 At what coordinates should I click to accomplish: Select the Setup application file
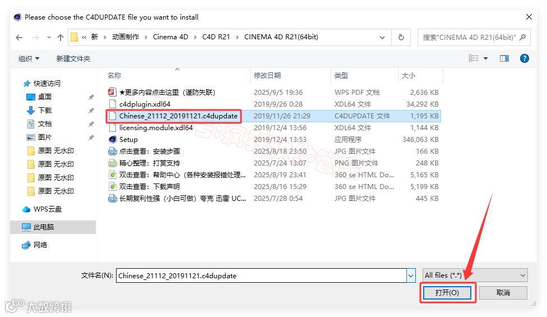(x=128, y=140)
